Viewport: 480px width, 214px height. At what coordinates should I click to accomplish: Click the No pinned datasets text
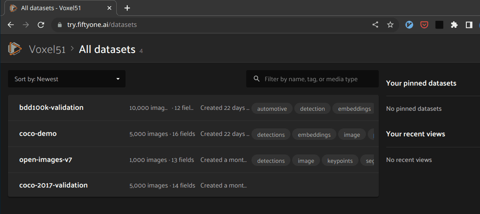click(414, 109)
